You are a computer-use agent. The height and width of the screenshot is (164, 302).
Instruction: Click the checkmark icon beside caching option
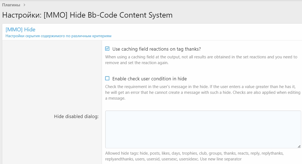107,49
